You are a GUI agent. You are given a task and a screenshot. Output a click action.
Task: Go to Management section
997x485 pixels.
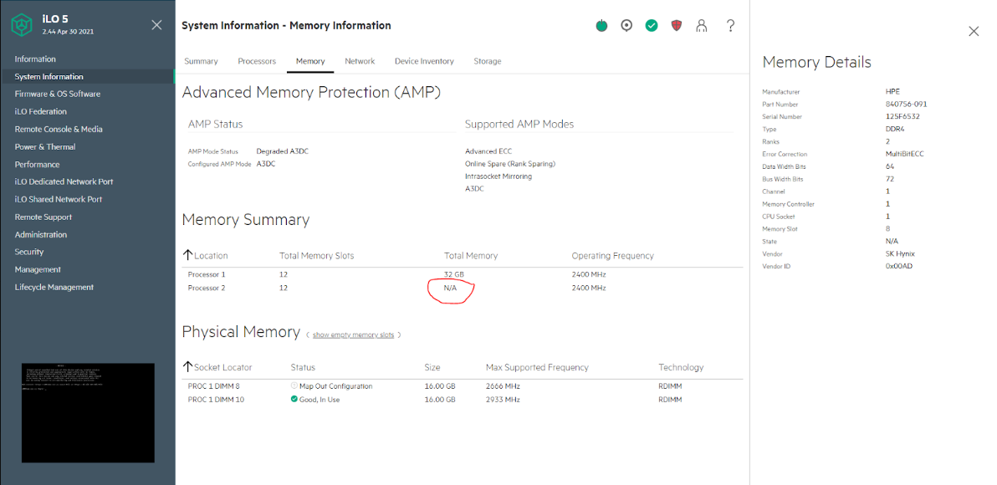[38, 269]
